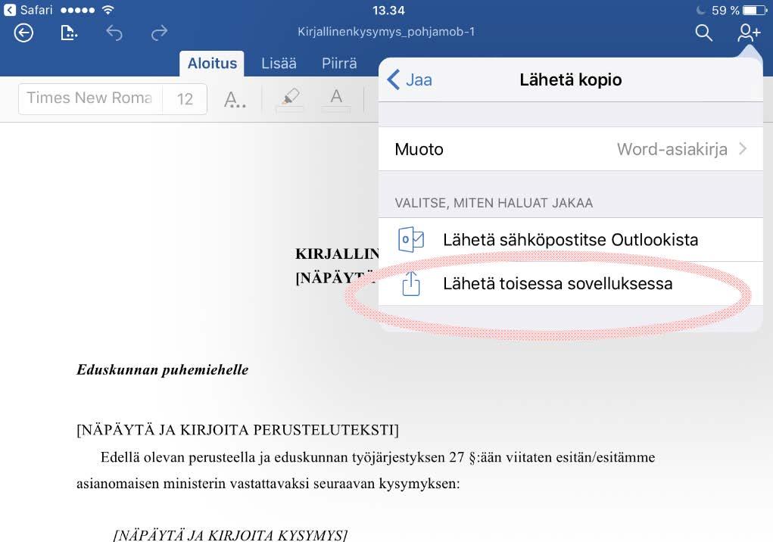Choose Lähetä sähköpostitse Outlookista
This screenshot has width=773, height=542.
570,240
